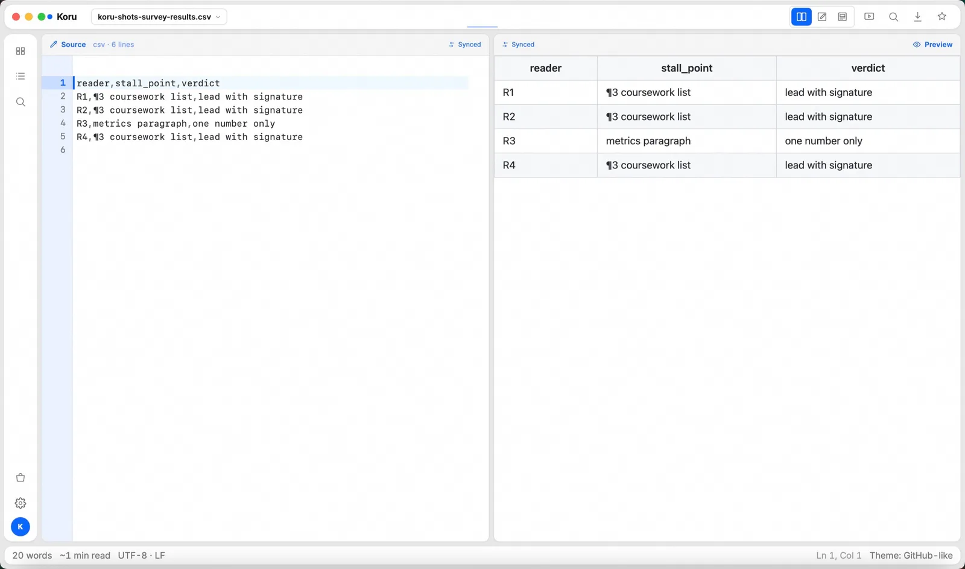Switch to editor-only mode icon
This screenshot has height=569, width=965.
821,17
